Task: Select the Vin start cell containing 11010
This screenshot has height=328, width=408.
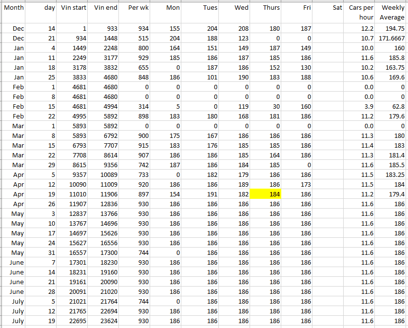Action: click(x=73, y=194)
